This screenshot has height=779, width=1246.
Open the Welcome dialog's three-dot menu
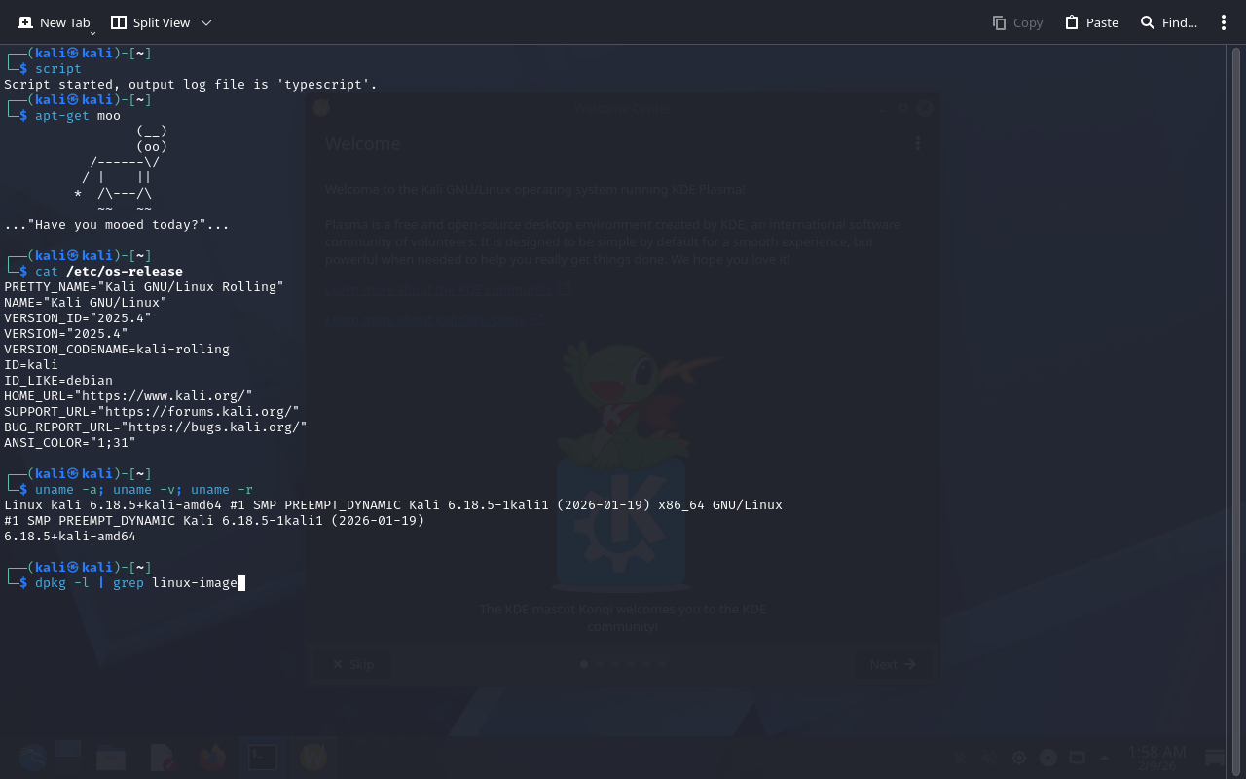coord(917,143)
